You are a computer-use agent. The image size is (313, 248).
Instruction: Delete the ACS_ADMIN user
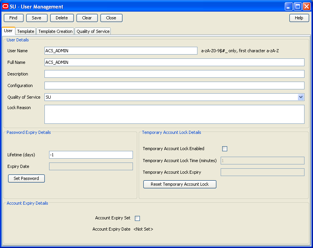point(62,18)
